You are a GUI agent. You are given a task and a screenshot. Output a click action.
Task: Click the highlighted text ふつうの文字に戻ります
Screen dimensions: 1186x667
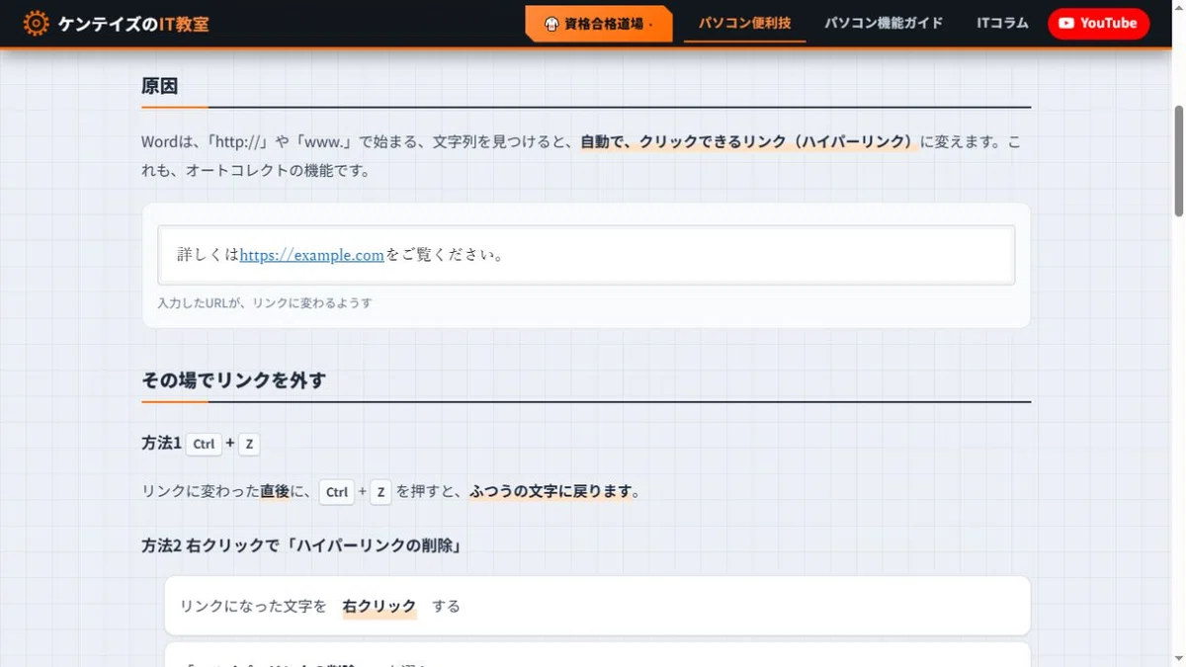pyautogui.click(x=550, y=491)
